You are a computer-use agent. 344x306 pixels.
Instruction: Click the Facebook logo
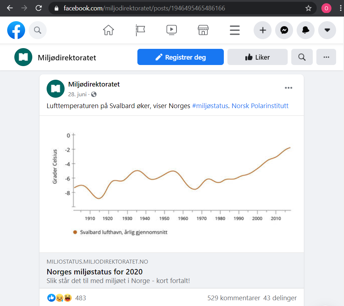pos(16,30)
